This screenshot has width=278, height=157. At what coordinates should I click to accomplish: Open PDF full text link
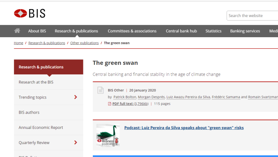[130, 104]
